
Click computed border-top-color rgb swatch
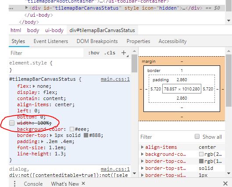201,161
